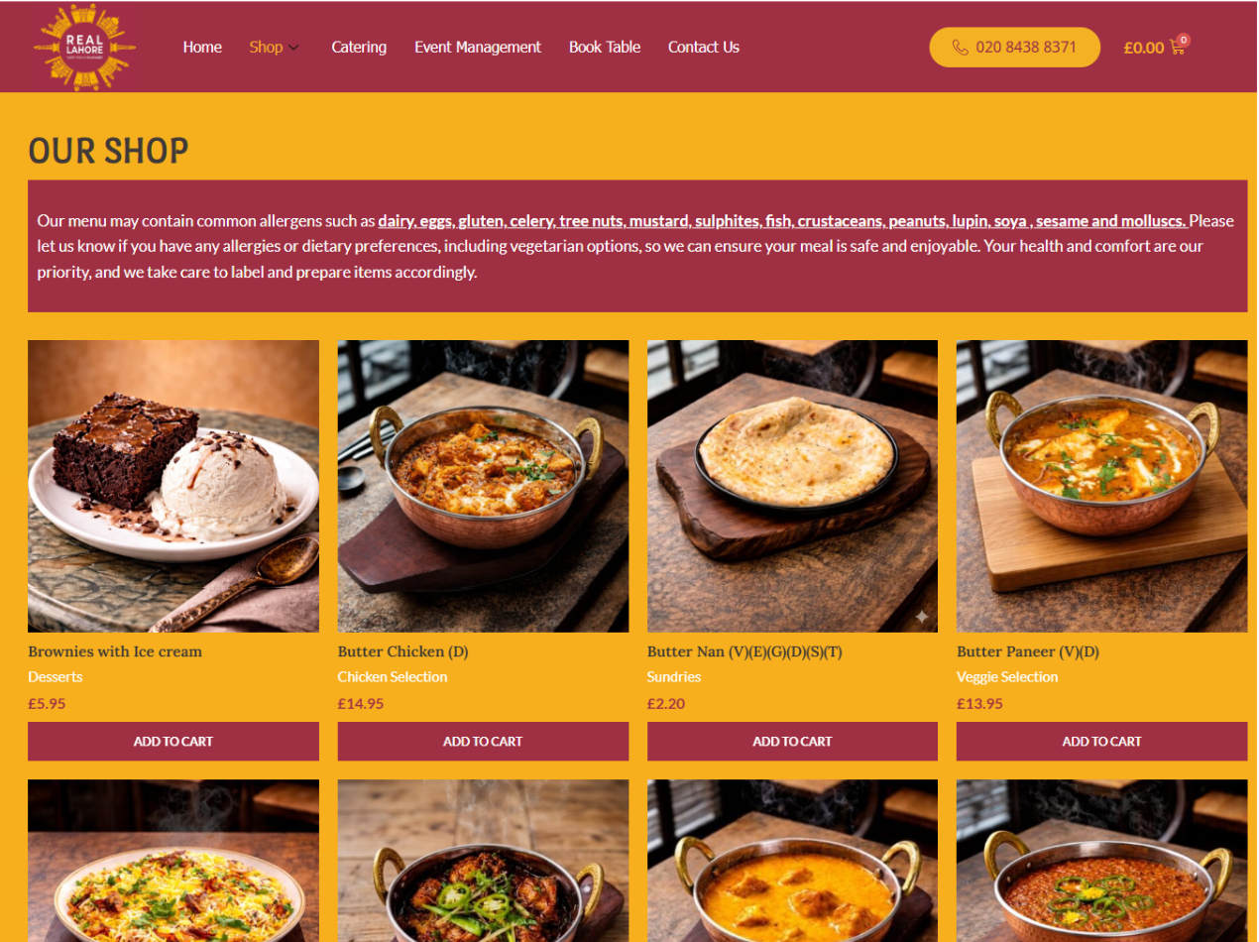Image resolution: width=1259 pixels, height=942 pixels.
Task: Open the Catering menu item
Action: click(359, 47)
